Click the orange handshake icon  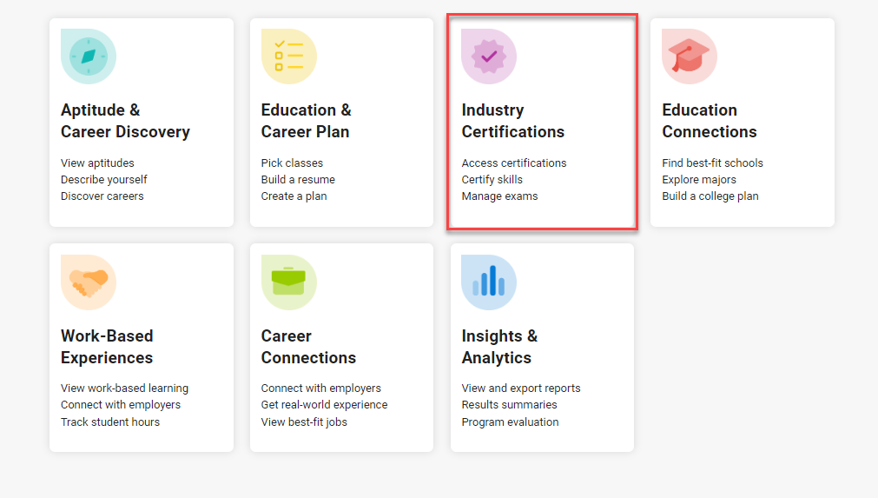click(x=89, y=282)
